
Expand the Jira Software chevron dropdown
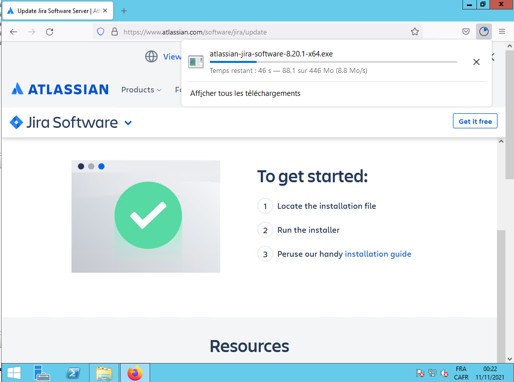point(128,123)
